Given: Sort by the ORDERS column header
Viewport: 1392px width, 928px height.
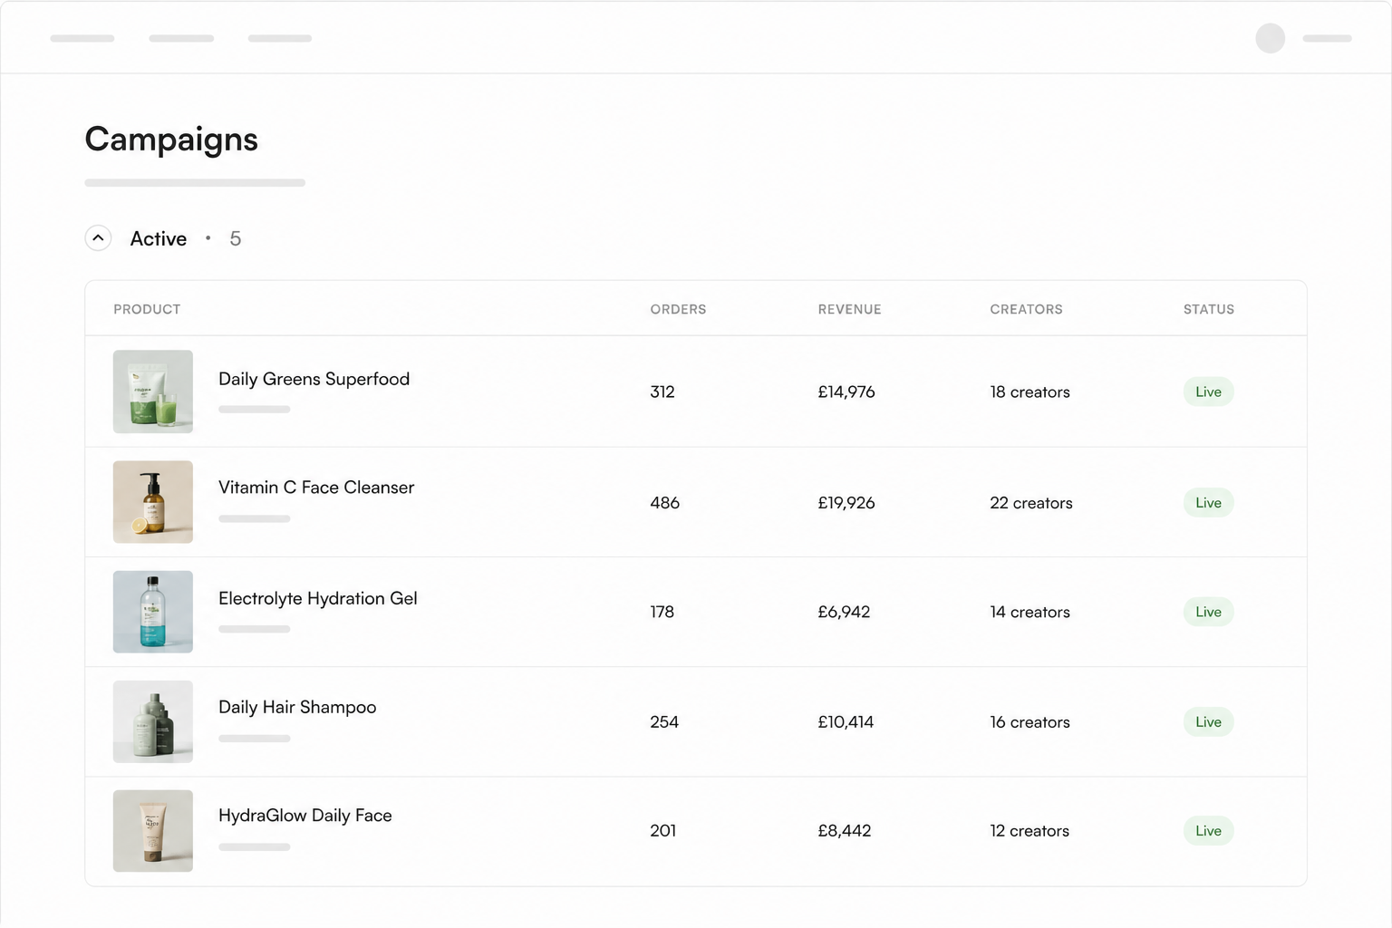Looking at the screenshot, I should point(678,309).
